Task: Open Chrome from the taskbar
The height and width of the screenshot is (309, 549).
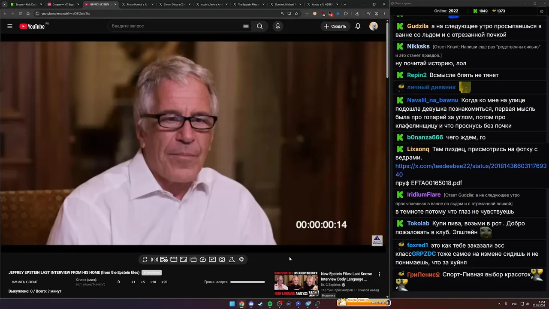Action: point(241,304)
